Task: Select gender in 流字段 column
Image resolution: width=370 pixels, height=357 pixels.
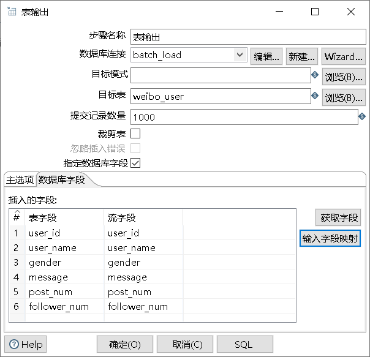Action: click(143, 262)
